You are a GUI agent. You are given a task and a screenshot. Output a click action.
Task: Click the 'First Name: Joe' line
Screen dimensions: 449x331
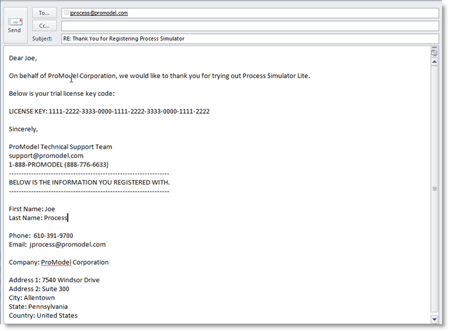[x=32, y=209]
